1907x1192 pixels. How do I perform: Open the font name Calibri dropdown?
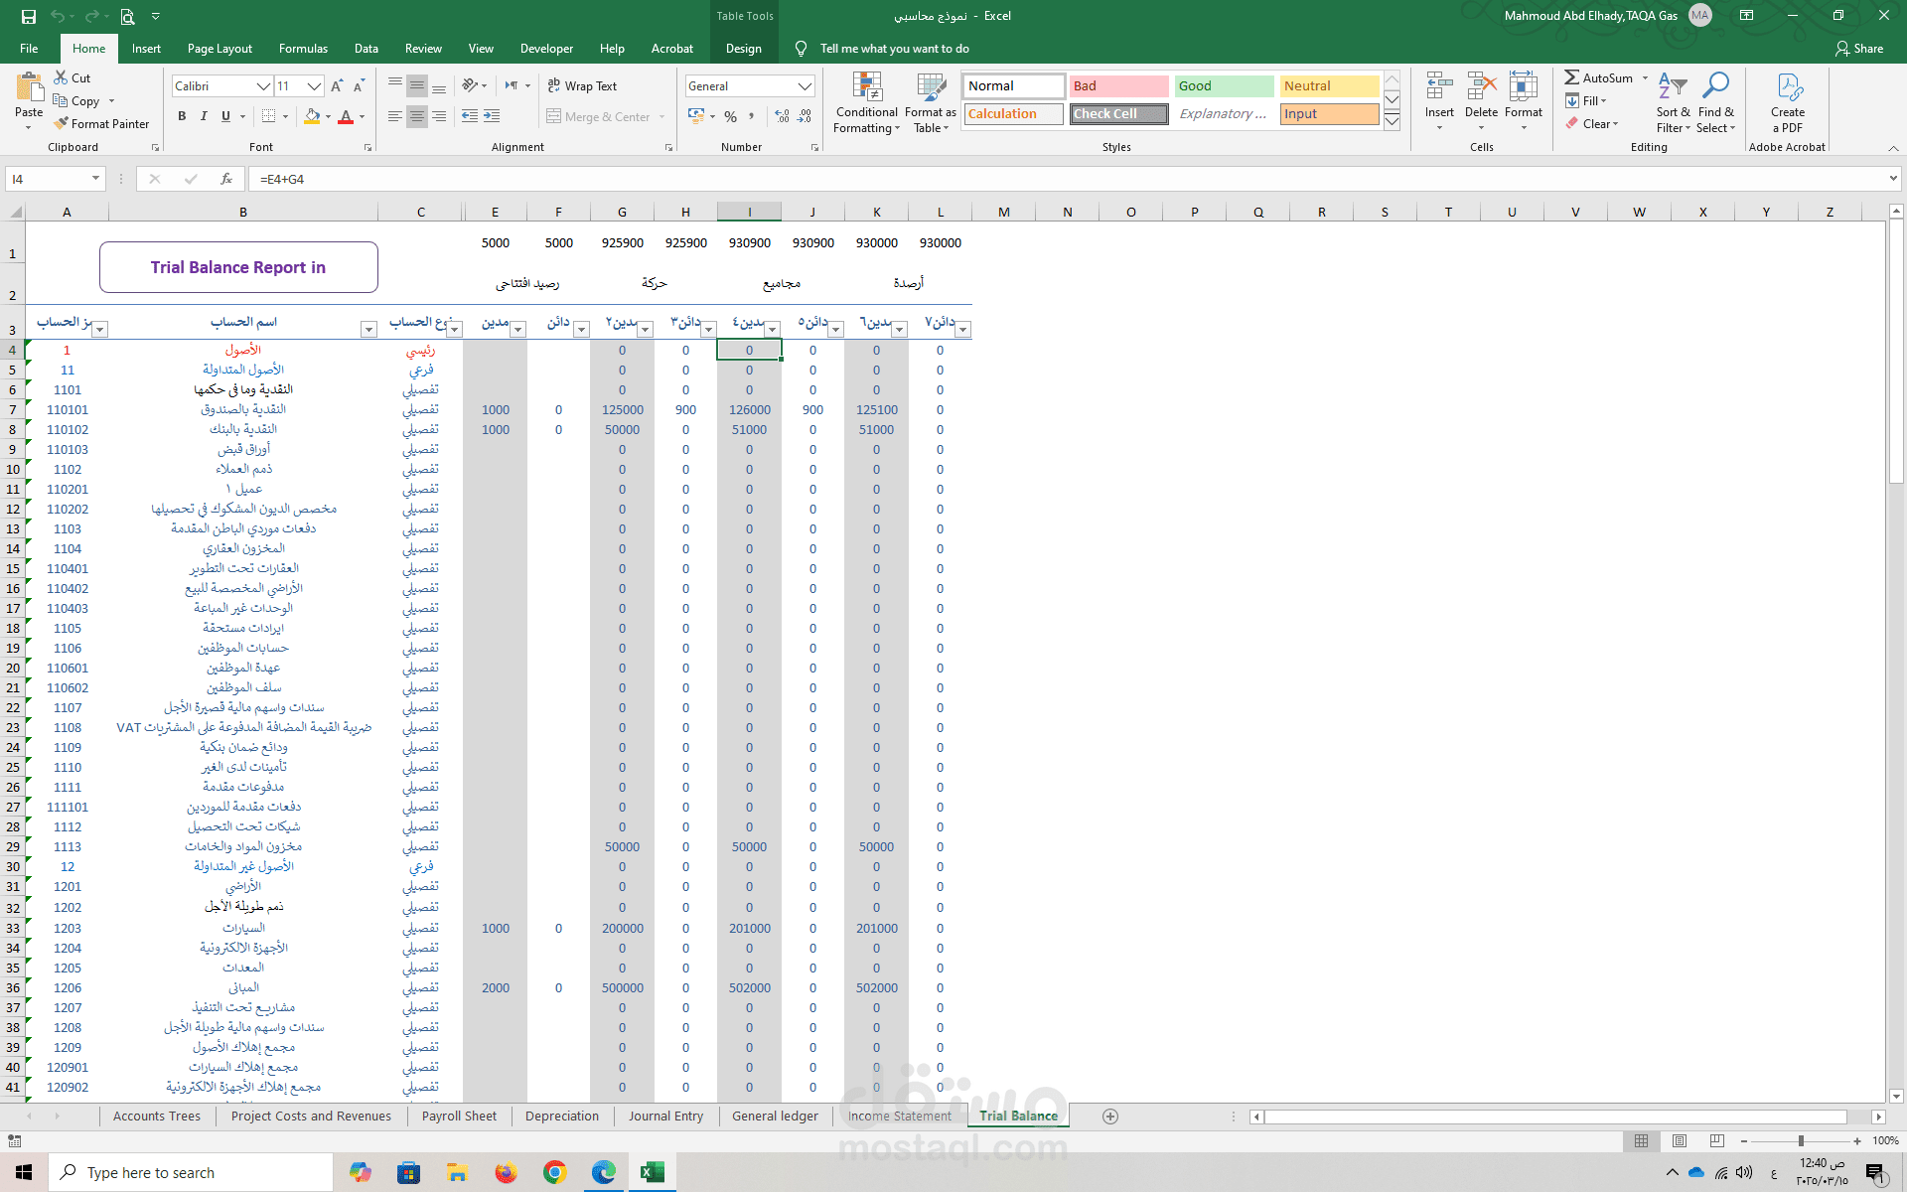[263, 86]
